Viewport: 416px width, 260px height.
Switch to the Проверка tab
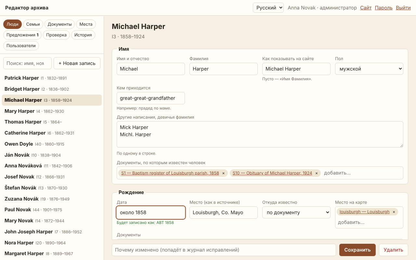[x=56, y=35]
